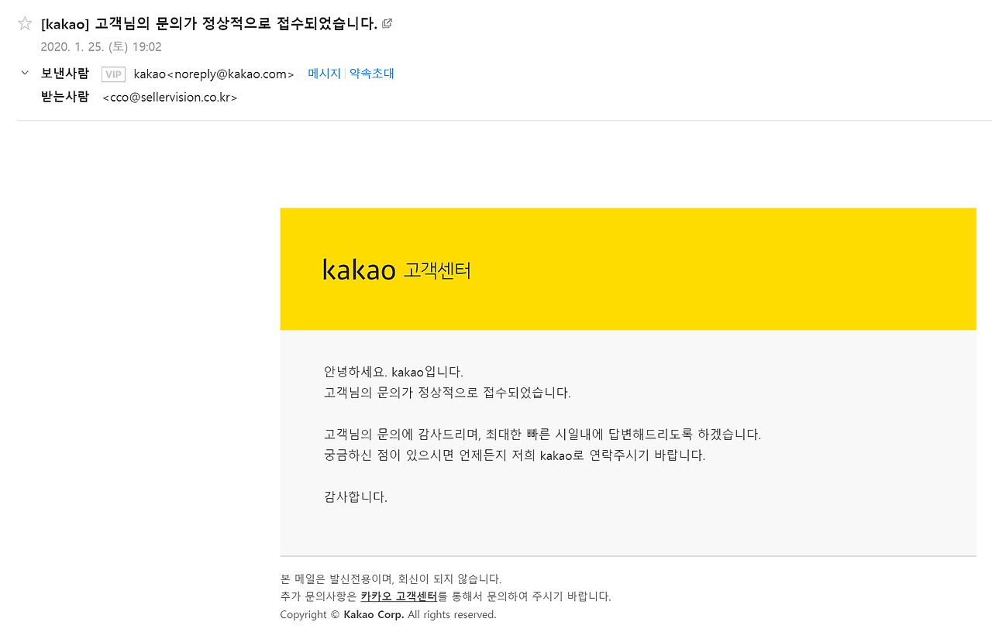Click the date 2020. 1. 25. (토) 19:02
The image size is (992, 639).
click(102, 46)
